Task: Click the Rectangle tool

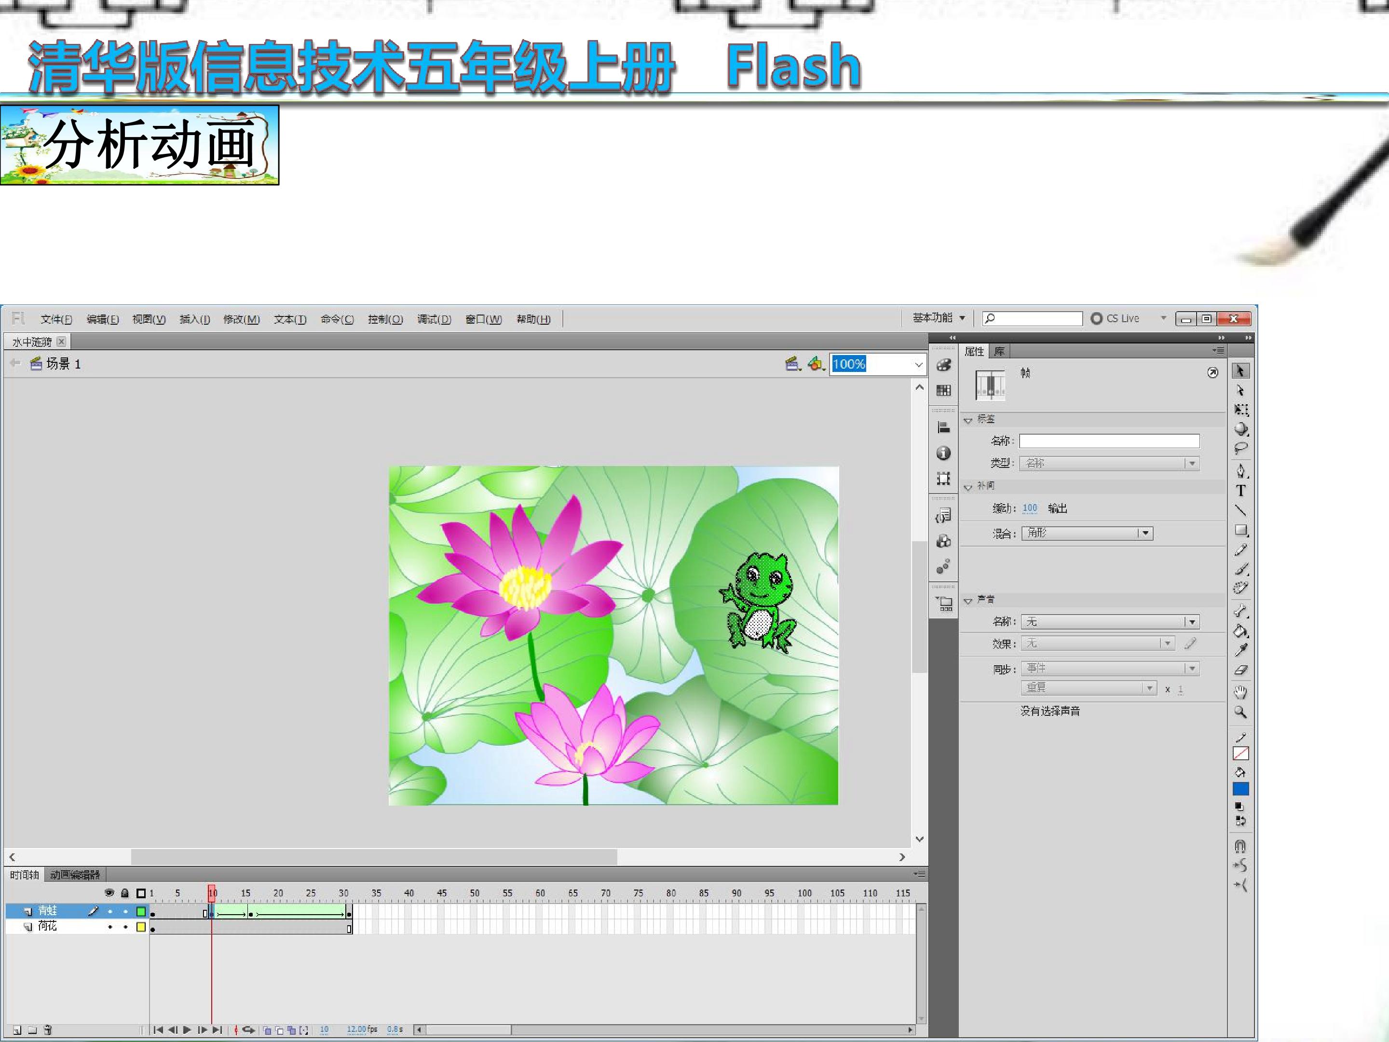Action: coord(1240,531)
